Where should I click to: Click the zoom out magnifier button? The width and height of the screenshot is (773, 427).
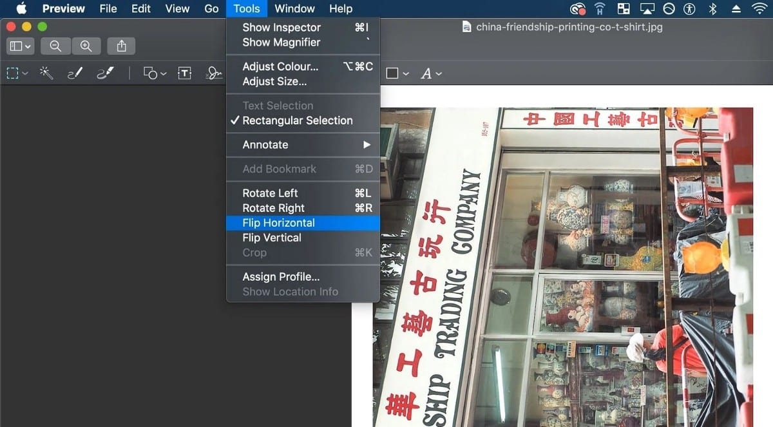[x=55, y=46]
